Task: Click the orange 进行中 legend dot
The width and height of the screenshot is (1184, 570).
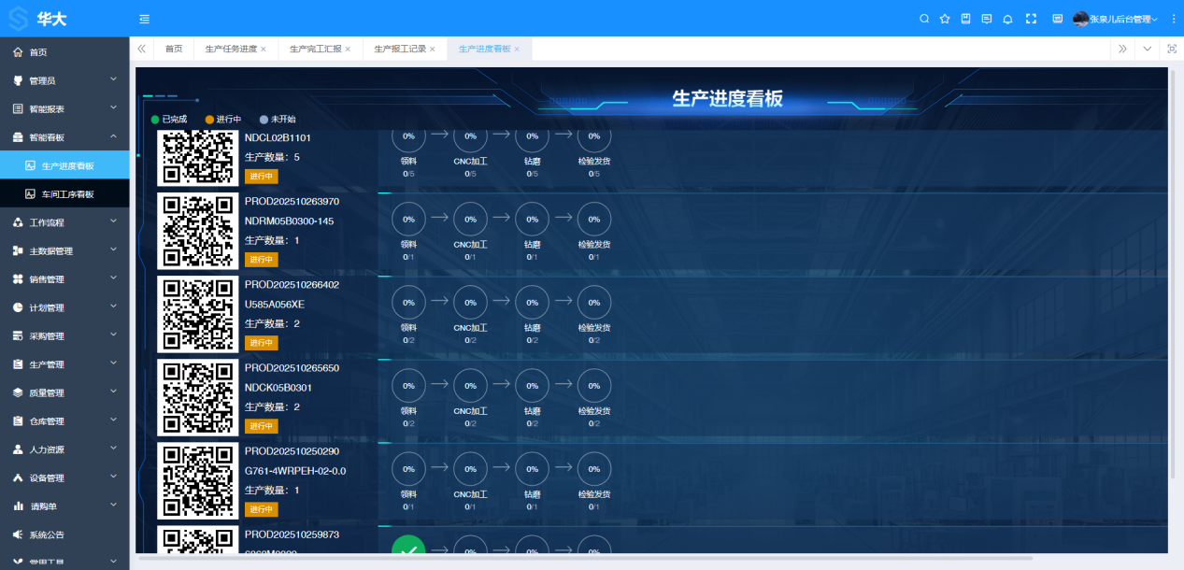Action: [209, 120]
